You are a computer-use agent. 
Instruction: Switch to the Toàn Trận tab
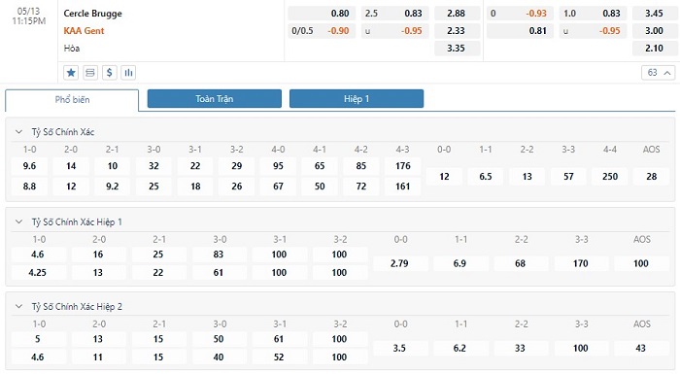tap(215, 98)
